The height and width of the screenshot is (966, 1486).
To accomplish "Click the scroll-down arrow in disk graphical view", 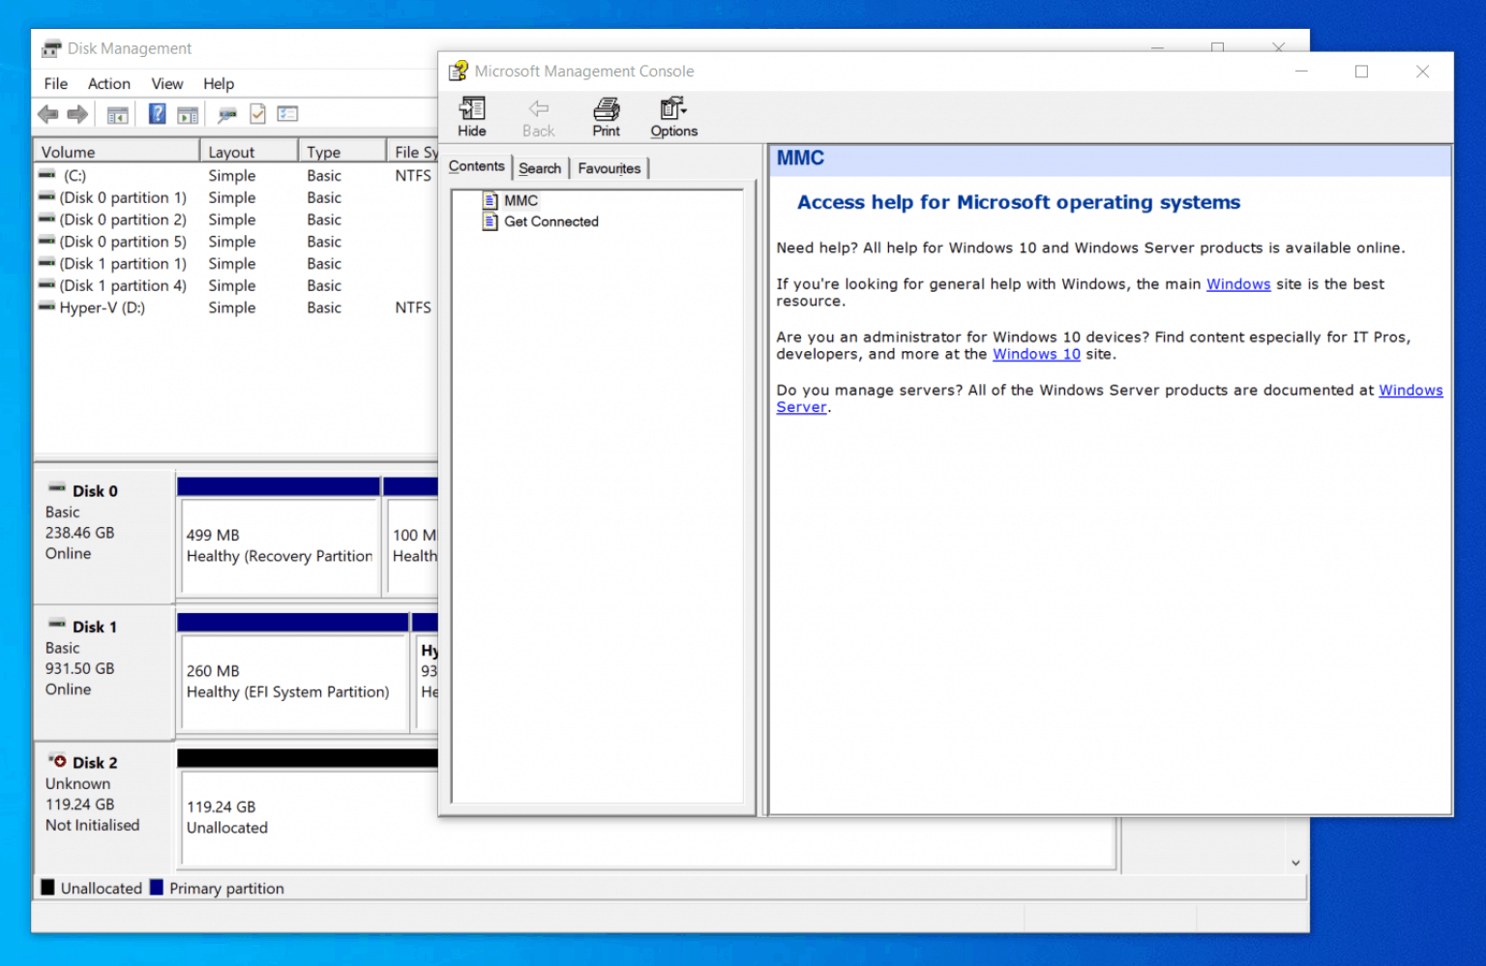I will tap(1295, 863).
